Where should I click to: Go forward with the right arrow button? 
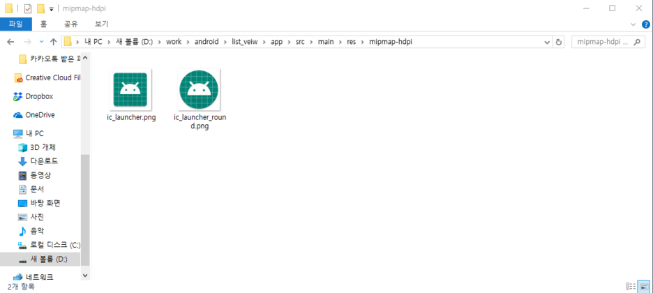coord(27,42)
